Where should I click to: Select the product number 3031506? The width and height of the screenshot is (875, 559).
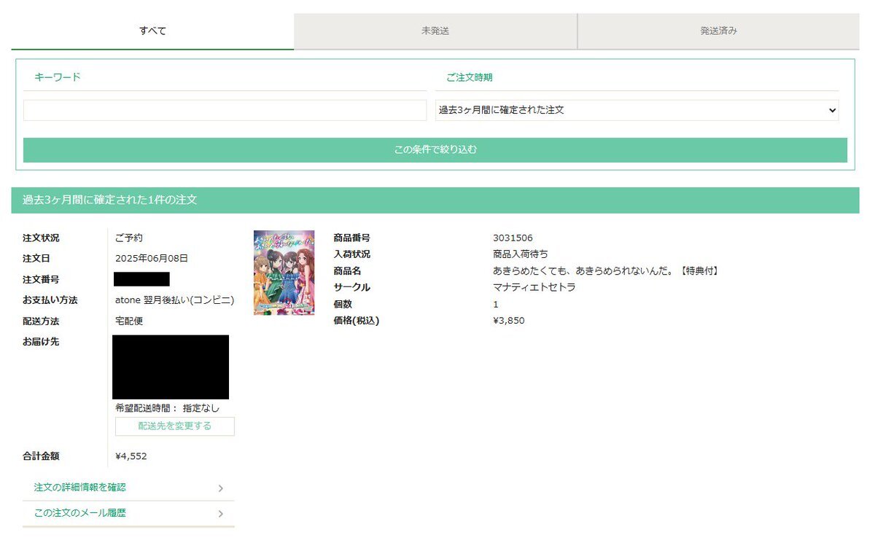[513, 238]
